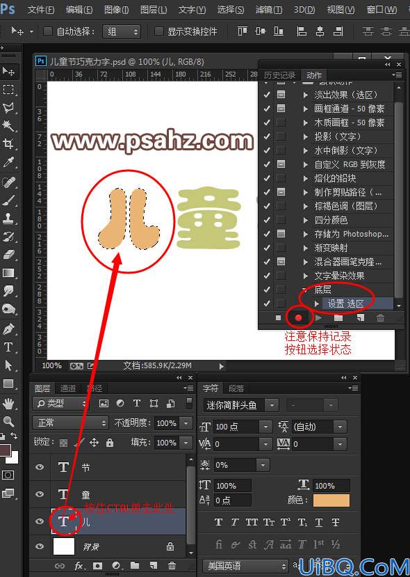The height and width of the screenshot is (577, 410).
Task: Open the 组 auto-select dropdown
Action: [122, 31]
